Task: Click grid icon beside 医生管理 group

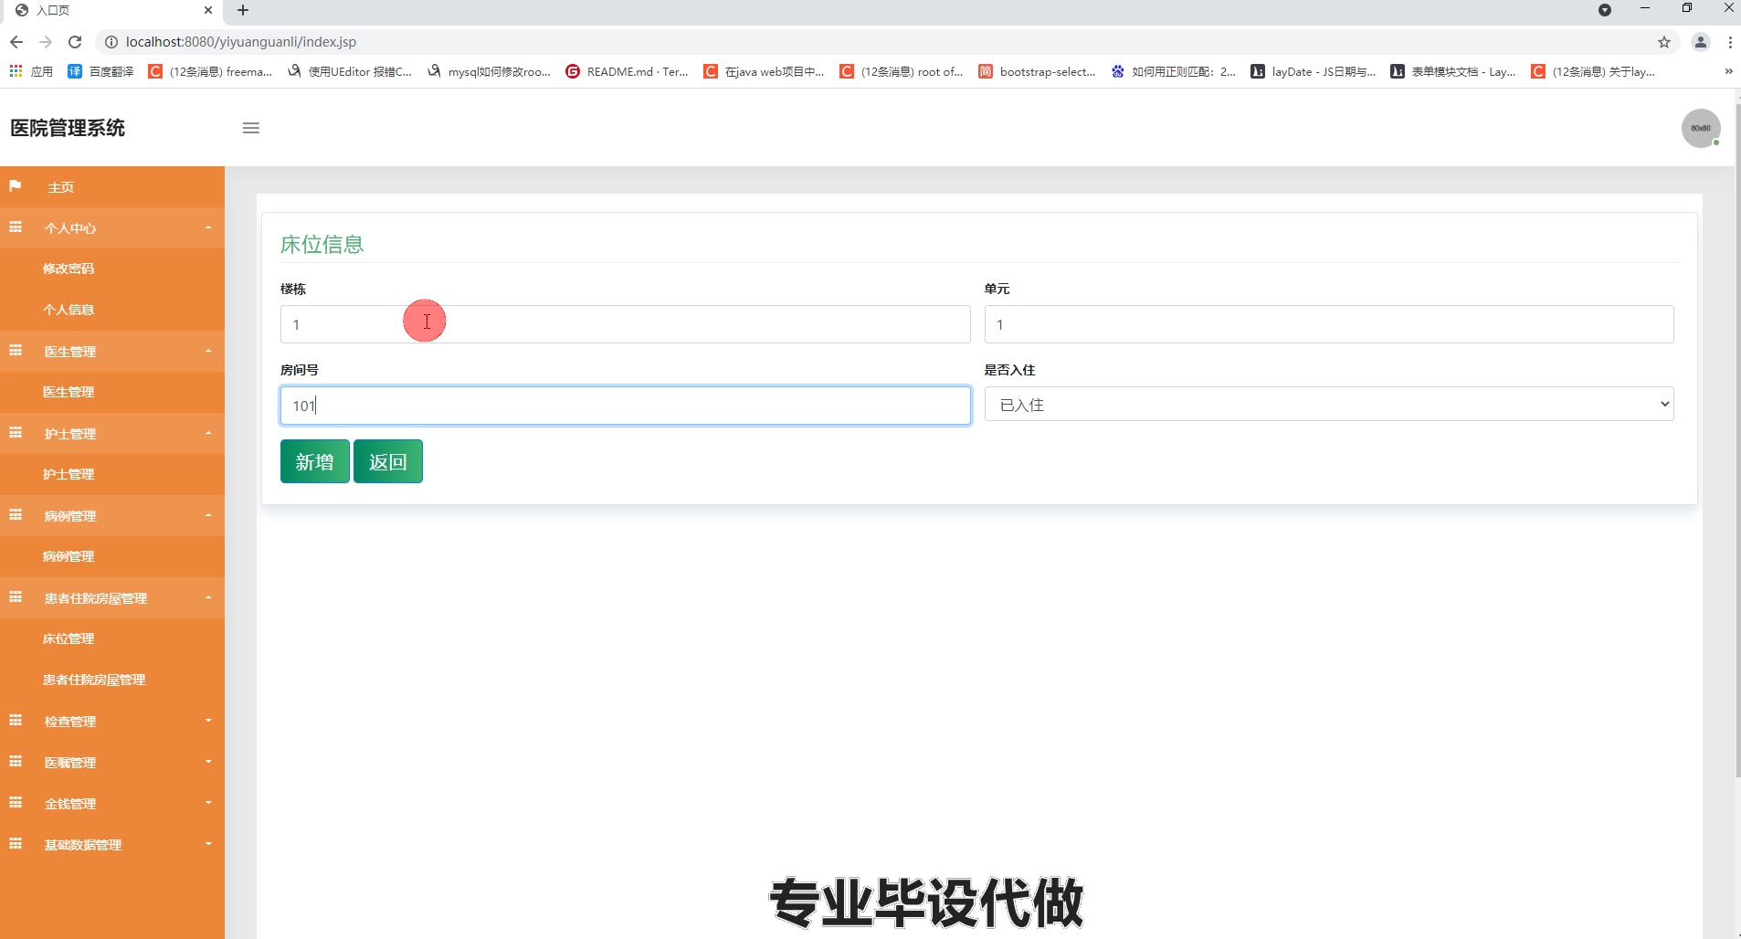Action: point(16,350)
